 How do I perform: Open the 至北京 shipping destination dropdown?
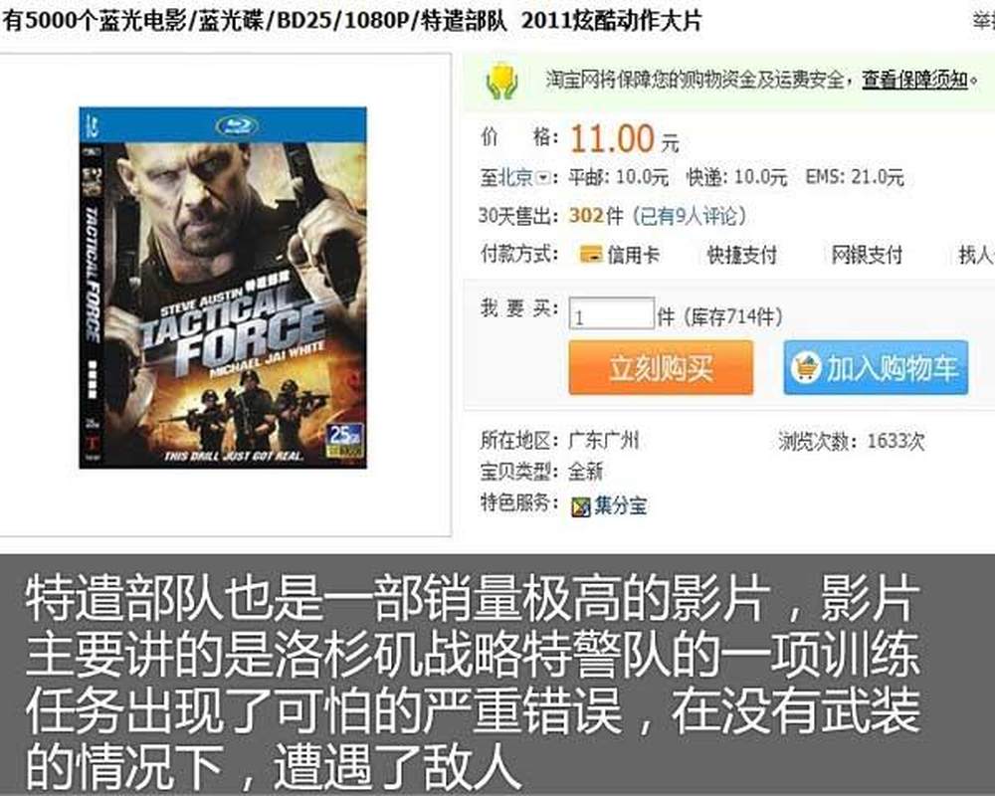544,178
